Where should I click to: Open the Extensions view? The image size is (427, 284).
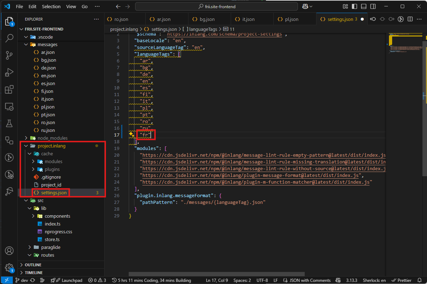[9, 89]
